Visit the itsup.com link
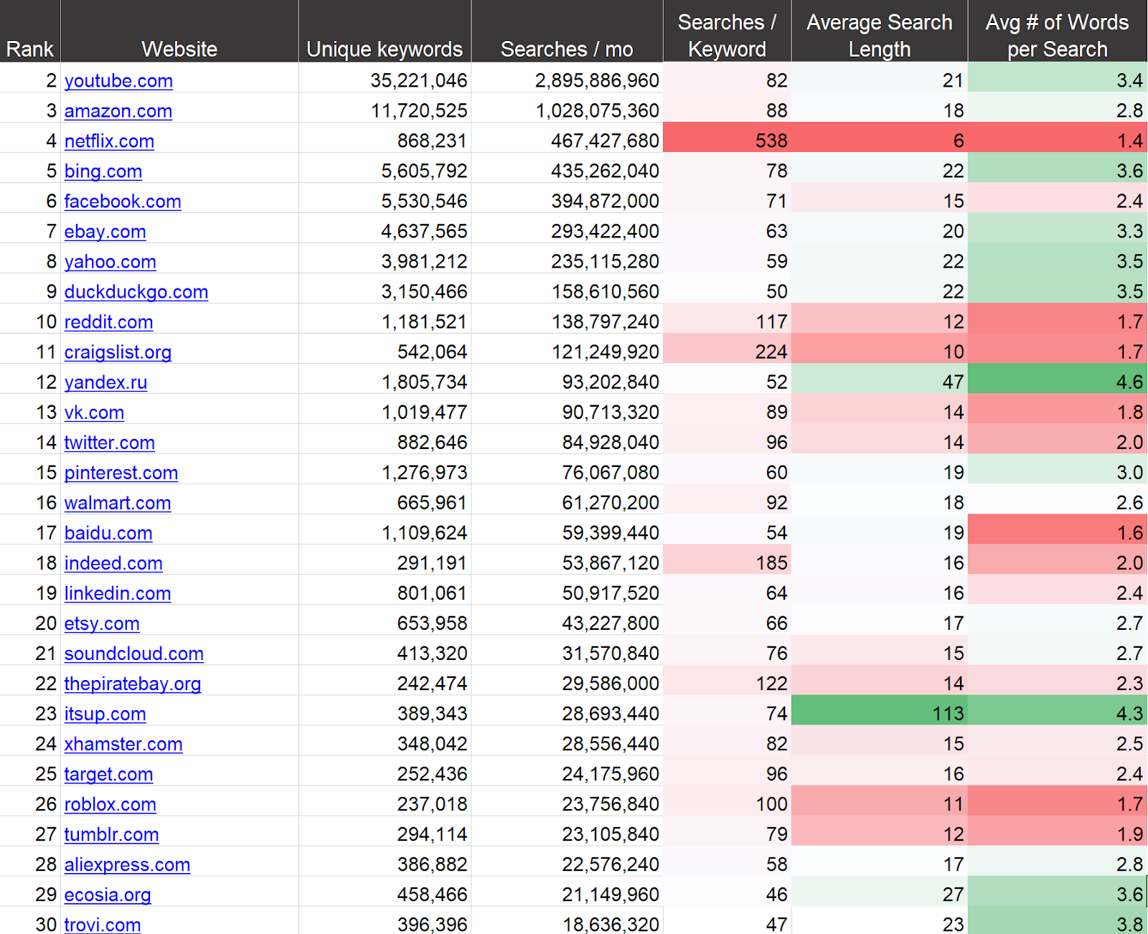 (105, 714)
